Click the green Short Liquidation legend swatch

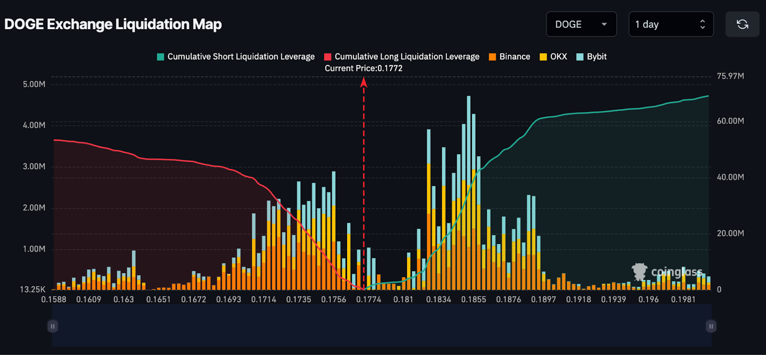[161, 57]
